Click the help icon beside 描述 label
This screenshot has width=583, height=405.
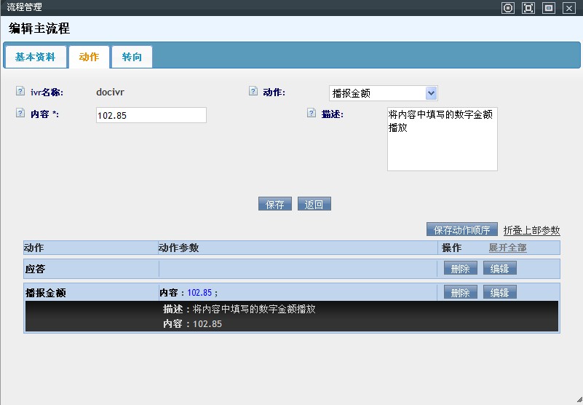point(311,114)
